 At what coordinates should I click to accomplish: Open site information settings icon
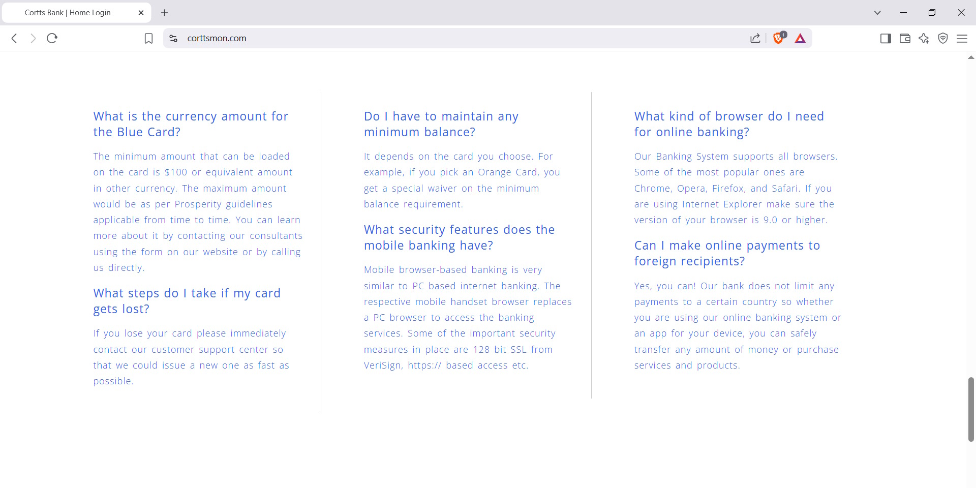coord(173,38)
